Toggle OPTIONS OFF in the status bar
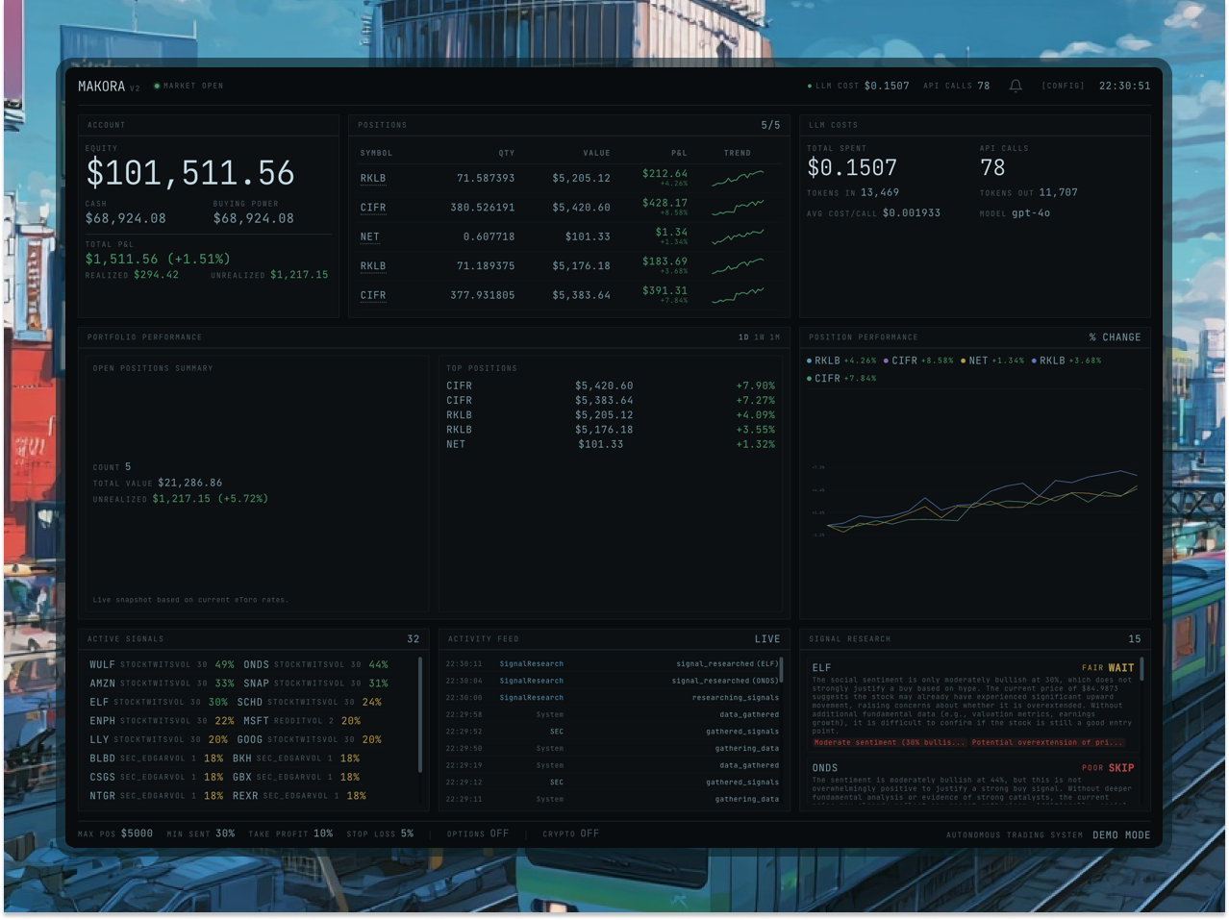Viewport: 1229px width, 920px height. [x=478, y=833]
